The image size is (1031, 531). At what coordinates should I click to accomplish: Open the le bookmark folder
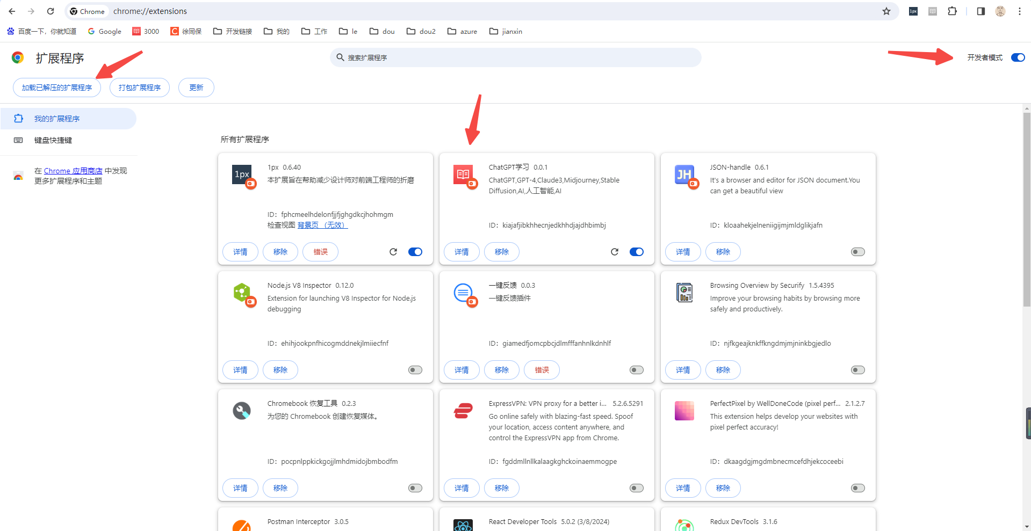tap(348, 32)
